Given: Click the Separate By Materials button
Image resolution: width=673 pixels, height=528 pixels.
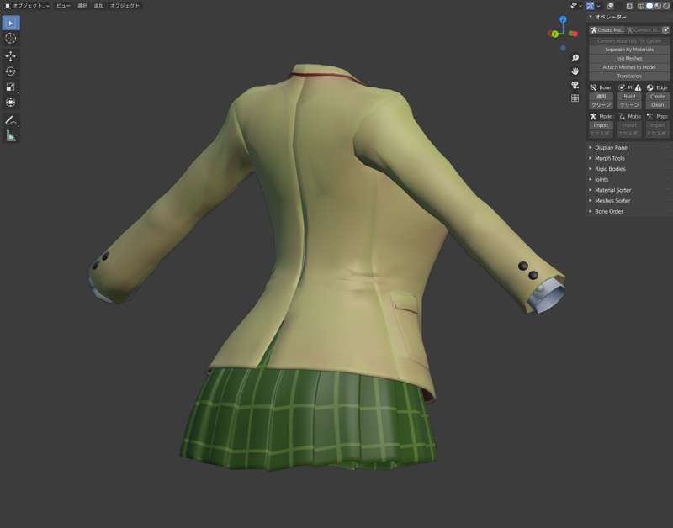Looking at the screenshot, I should pyautogui.click(x=628, y=50).
